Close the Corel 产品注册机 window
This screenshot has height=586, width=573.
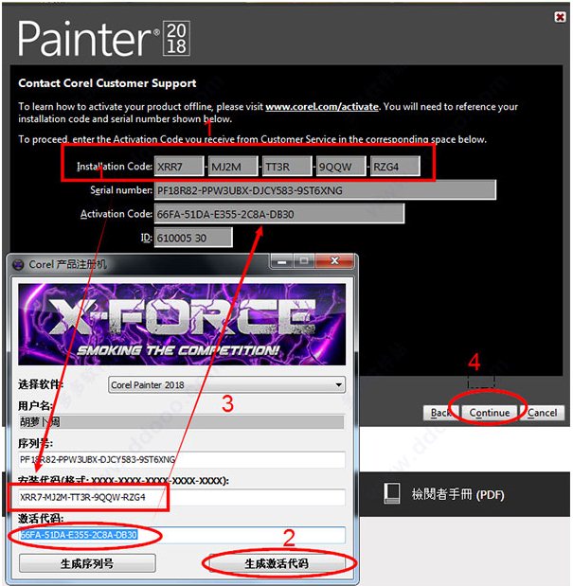tap(334, 261)
